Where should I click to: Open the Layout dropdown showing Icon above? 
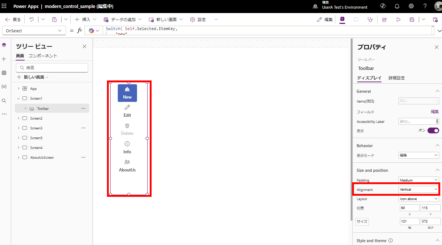point(418,198)
